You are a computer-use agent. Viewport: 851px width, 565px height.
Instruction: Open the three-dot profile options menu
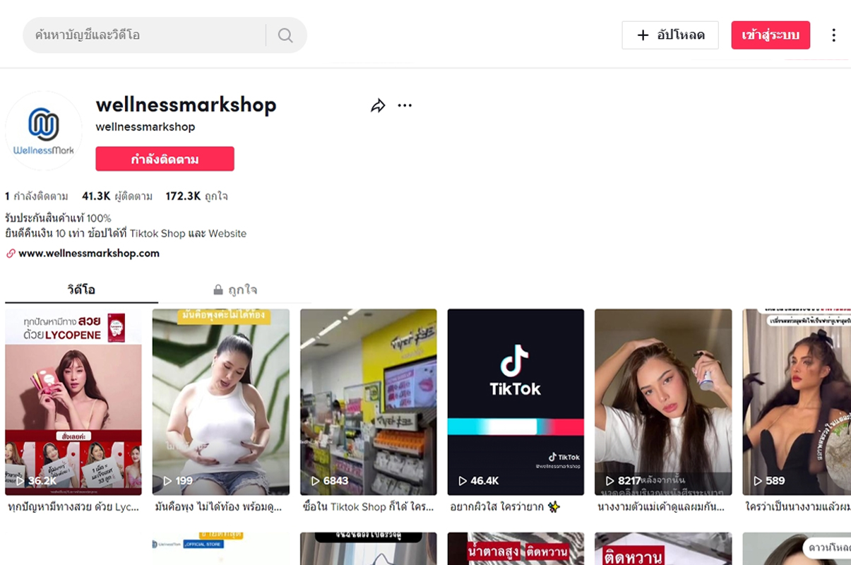pos(405,106)
